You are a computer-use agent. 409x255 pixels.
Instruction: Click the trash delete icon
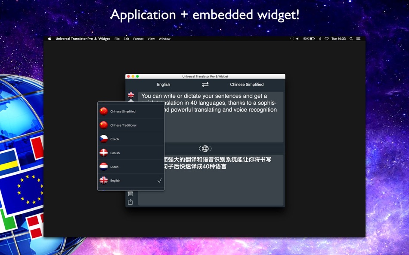point(130,193)
